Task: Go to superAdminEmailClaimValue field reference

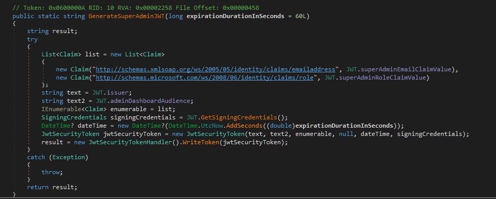Action: [x=406, y=69]
